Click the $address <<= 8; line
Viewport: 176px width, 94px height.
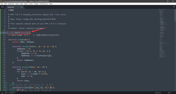pyautogui.click(x=29, y=53)
